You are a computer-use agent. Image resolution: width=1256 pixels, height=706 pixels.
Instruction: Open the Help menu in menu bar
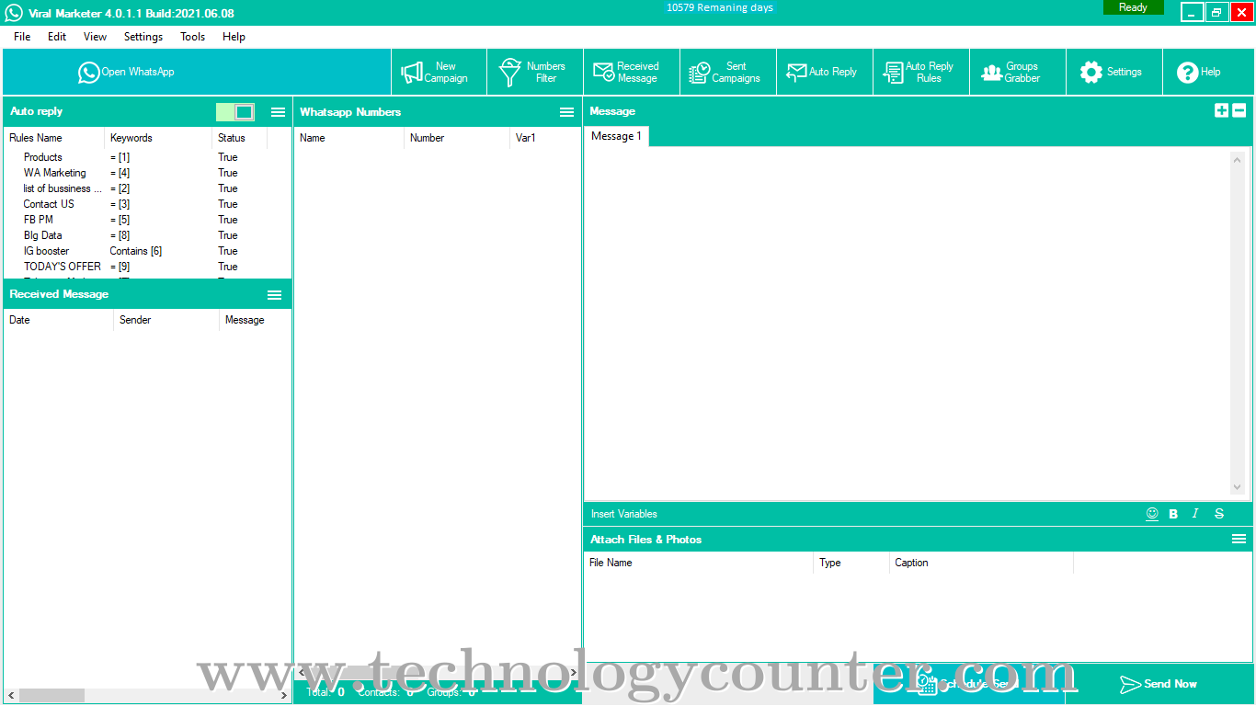point(234,37)
